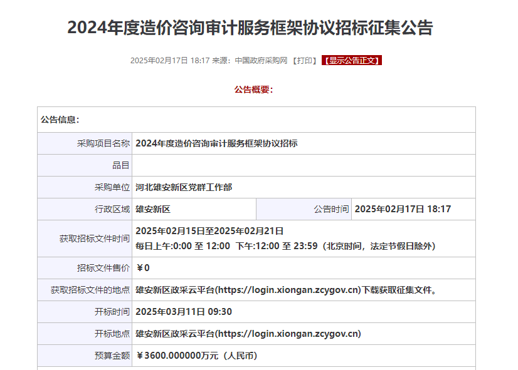Click the 预算金额 budget value text

197,356
